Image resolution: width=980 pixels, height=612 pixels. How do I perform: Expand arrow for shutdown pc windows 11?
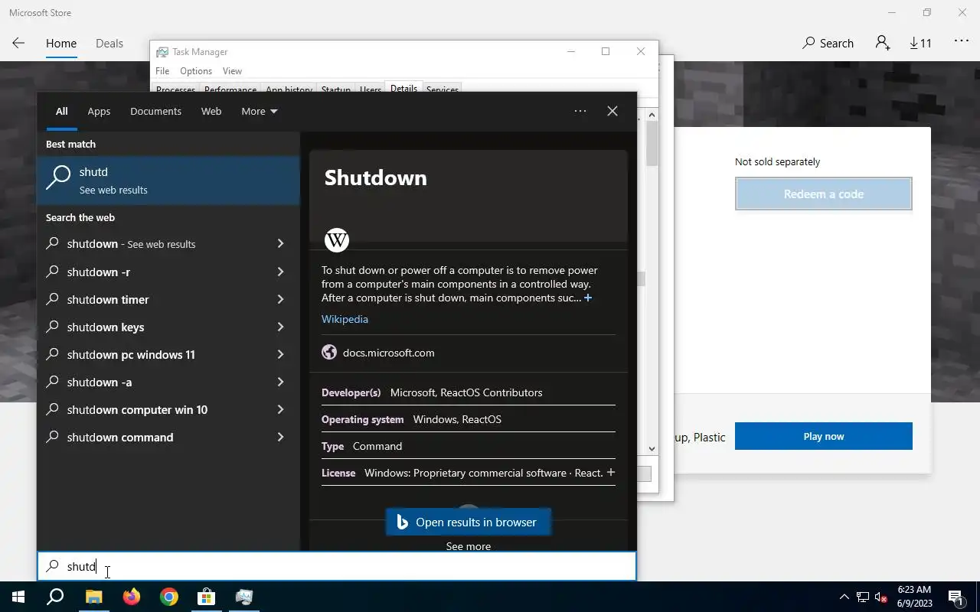click(x=280, y=354)
